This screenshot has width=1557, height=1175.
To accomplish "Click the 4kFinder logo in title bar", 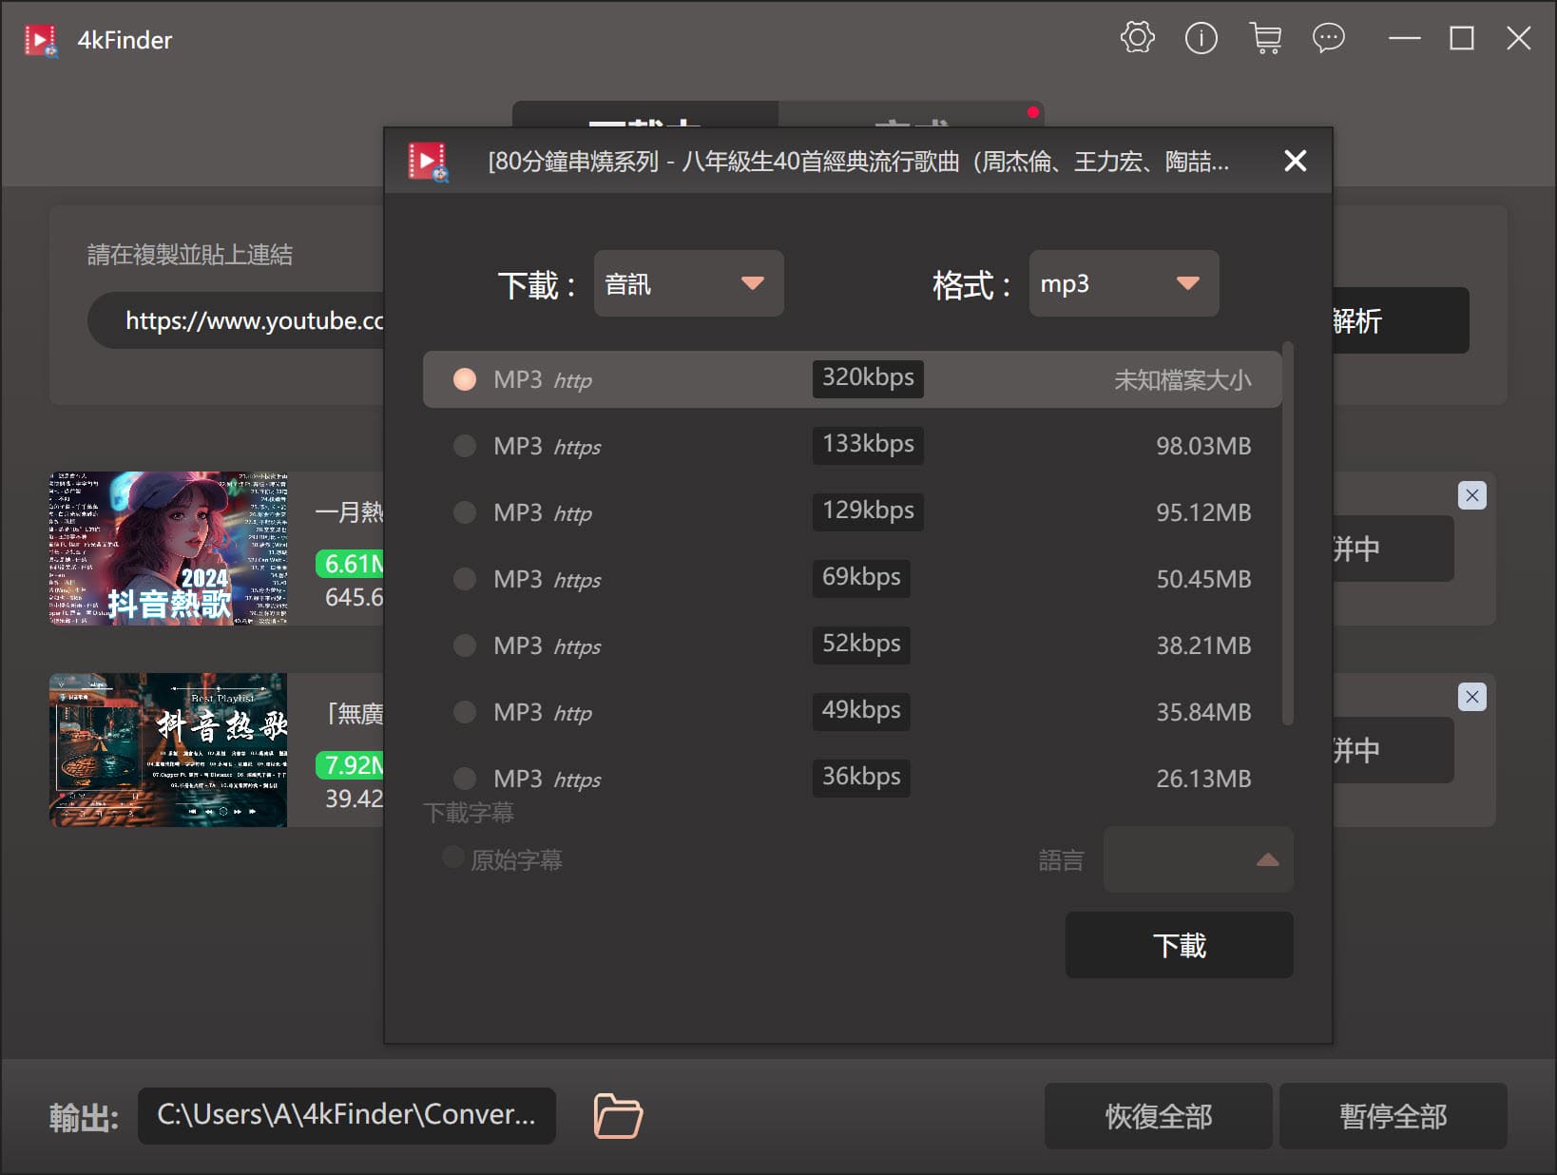I will coord(41,40).
